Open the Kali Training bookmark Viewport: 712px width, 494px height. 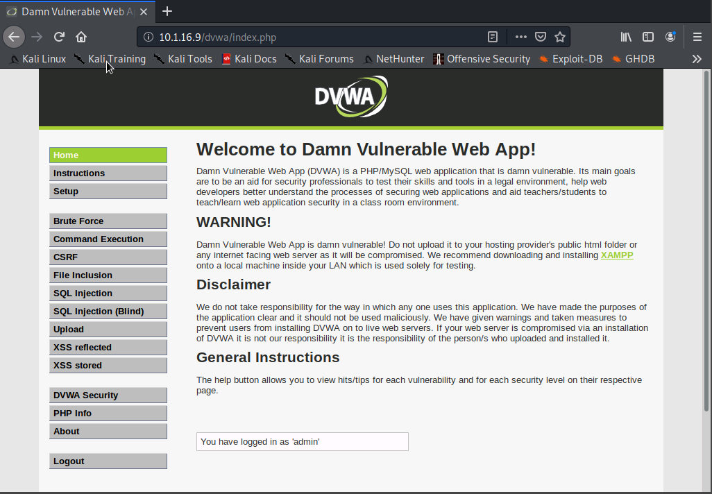(x=110, y=59)
